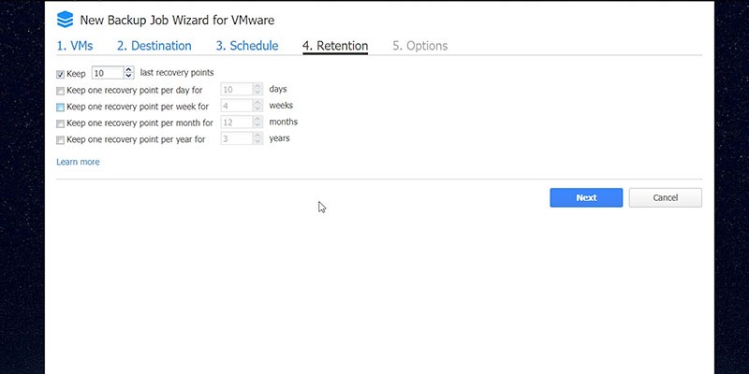
Task: Click the NAKIVO stacked-layers logo icon
Action: 65,20
